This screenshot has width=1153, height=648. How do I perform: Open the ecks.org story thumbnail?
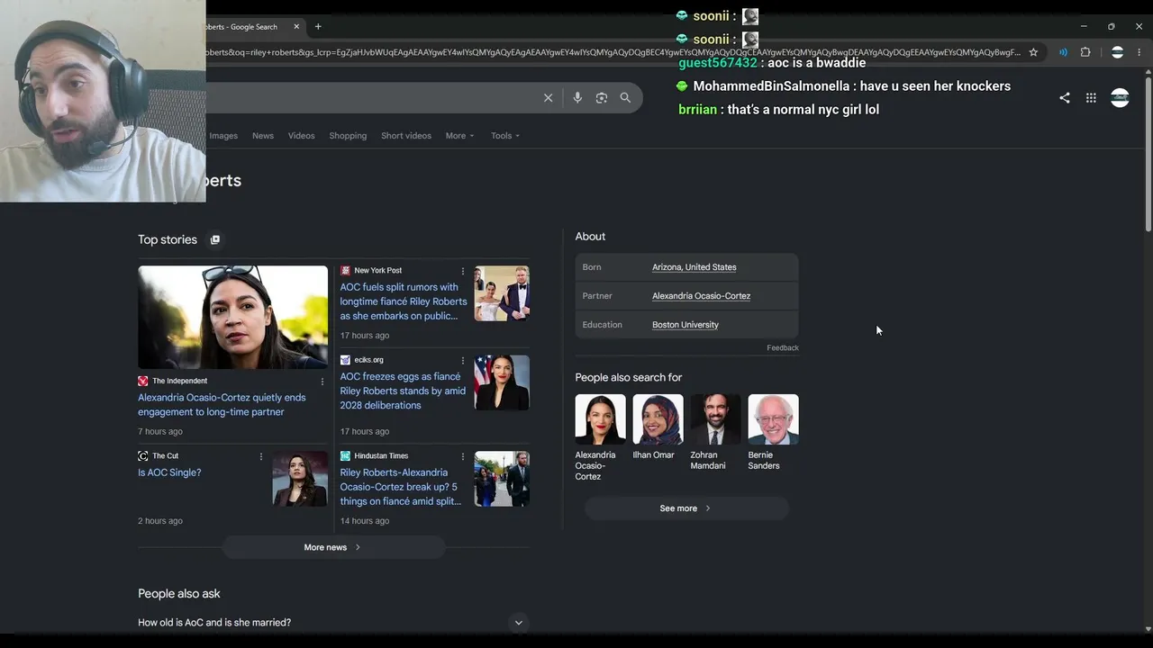(502, 382)
